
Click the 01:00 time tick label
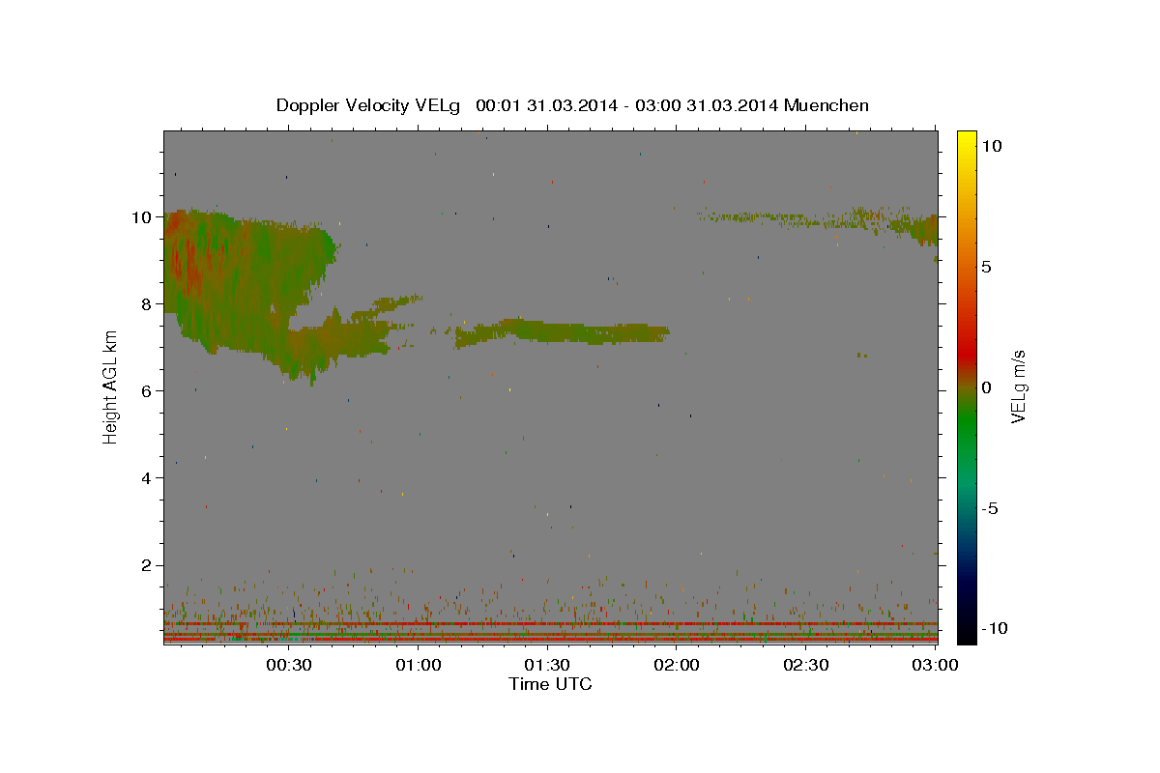click(418, 665)
